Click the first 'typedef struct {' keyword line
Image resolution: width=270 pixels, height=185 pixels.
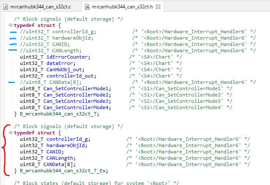[x=38, y=25]
